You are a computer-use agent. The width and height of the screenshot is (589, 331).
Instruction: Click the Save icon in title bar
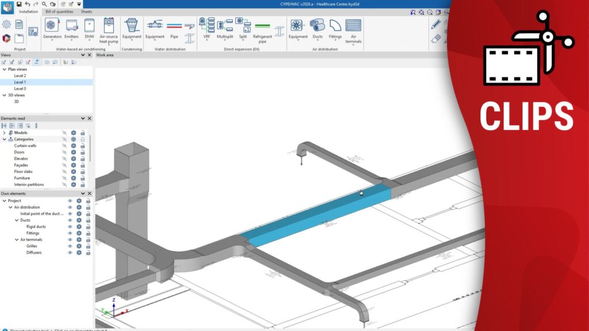19,4
